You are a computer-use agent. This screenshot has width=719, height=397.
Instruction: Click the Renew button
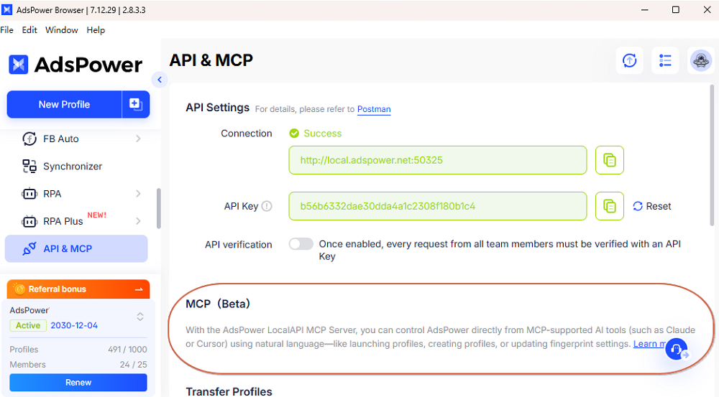[78, 383]
